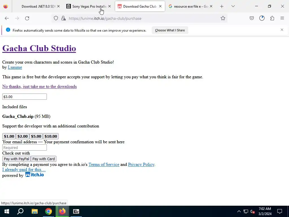Choose the $2.00 contribution button
Image resolution: width=289 pixels, height=217 pixels.
23,136
